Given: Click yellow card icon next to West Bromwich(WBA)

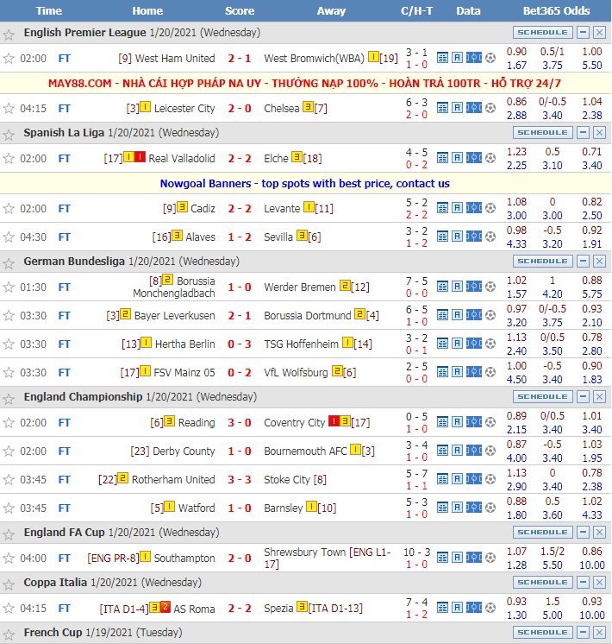Looking at the screenshot, I should [373, 57].
